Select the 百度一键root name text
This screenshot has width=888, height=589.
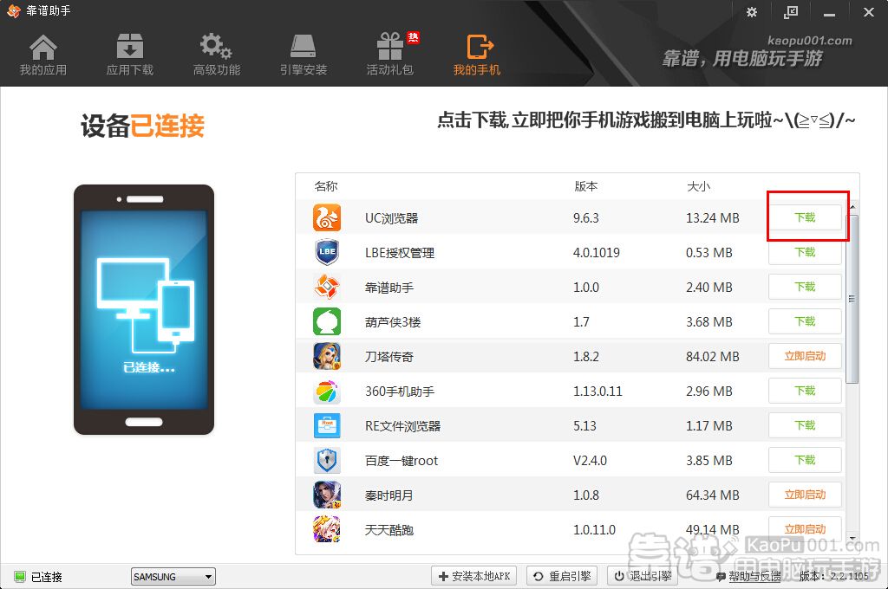(x=402, y=461)
